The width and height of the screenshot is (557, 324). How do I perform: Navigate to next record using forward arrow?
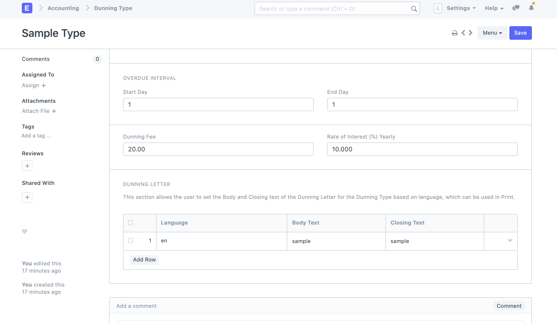[471, 33]
